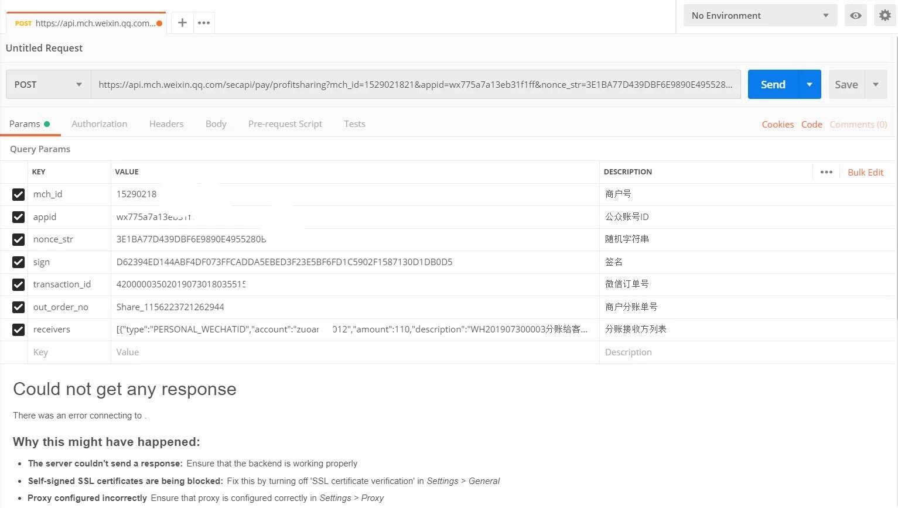Toggle the receivers parameter checkbox
The width and height of the screenshot is (898, 508).
click(x=18, y=329)
